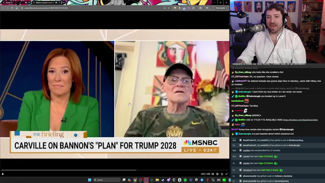325x183 pixels.
Task: Open Task View on the taskbar
Action: tap(124, 180)
